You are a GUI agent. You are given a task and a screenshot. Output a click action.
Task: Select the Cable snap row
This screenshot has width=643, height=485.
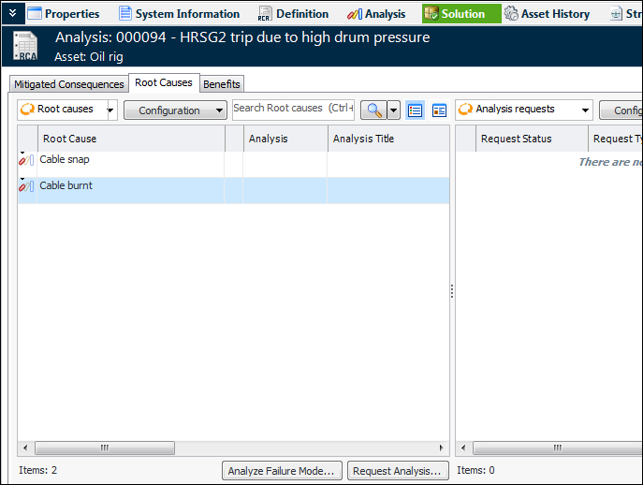234,164
